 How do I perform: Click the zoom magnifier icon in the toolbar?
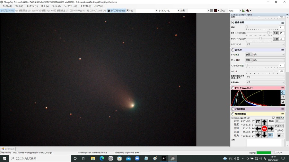248,11
